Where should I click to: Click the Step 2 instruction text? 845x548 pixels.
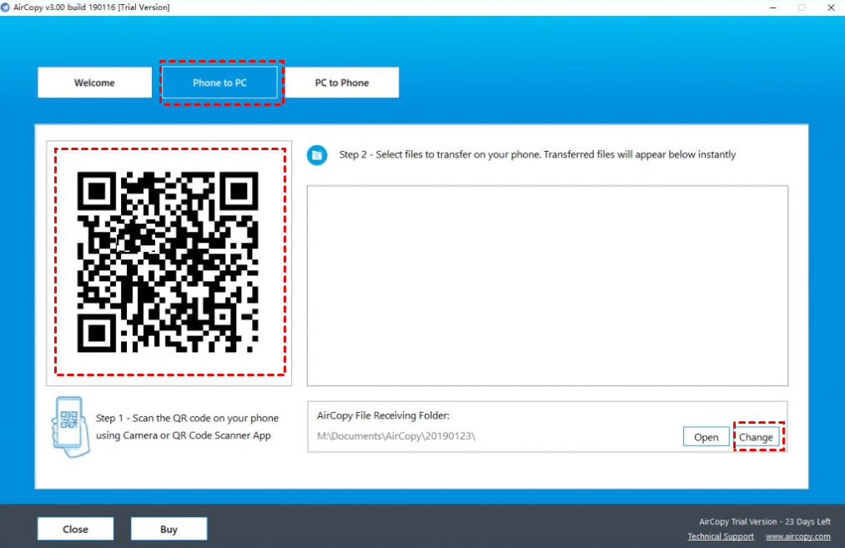(537, 154)
